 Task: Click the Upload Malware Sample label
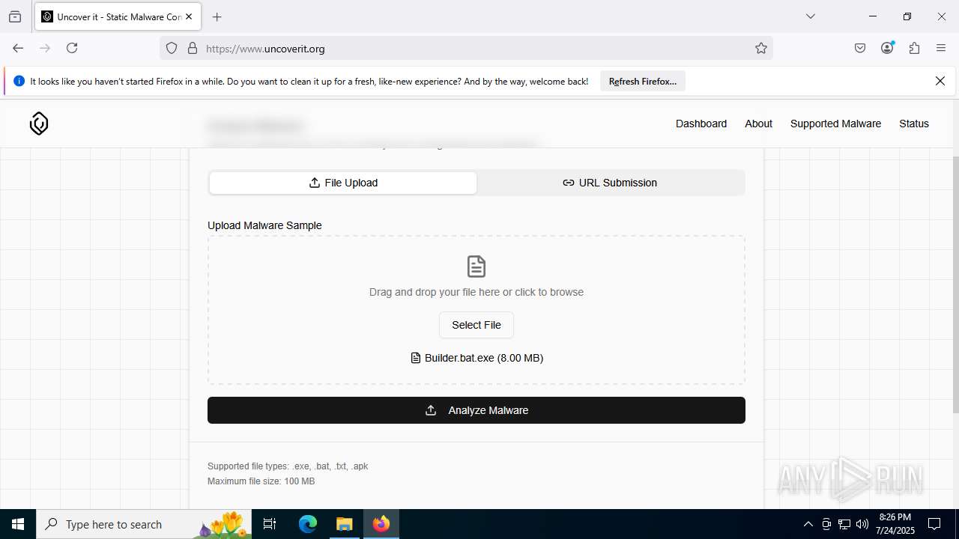[x=264, y=225]
